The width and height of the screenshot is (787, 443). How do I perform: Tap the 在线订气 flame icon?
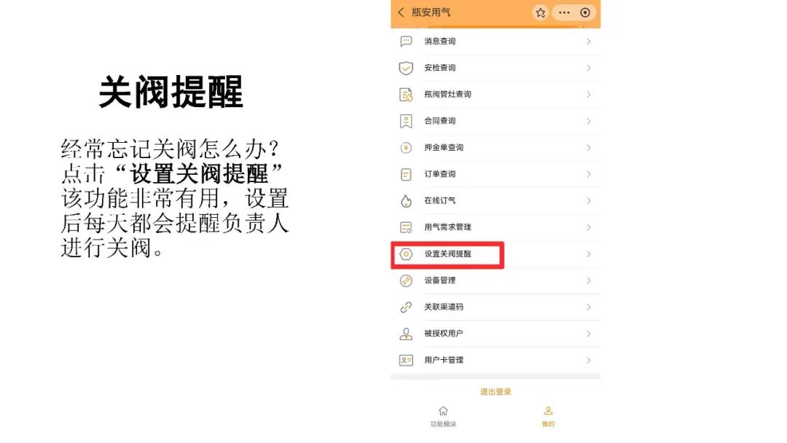click(x=406, y=200)
